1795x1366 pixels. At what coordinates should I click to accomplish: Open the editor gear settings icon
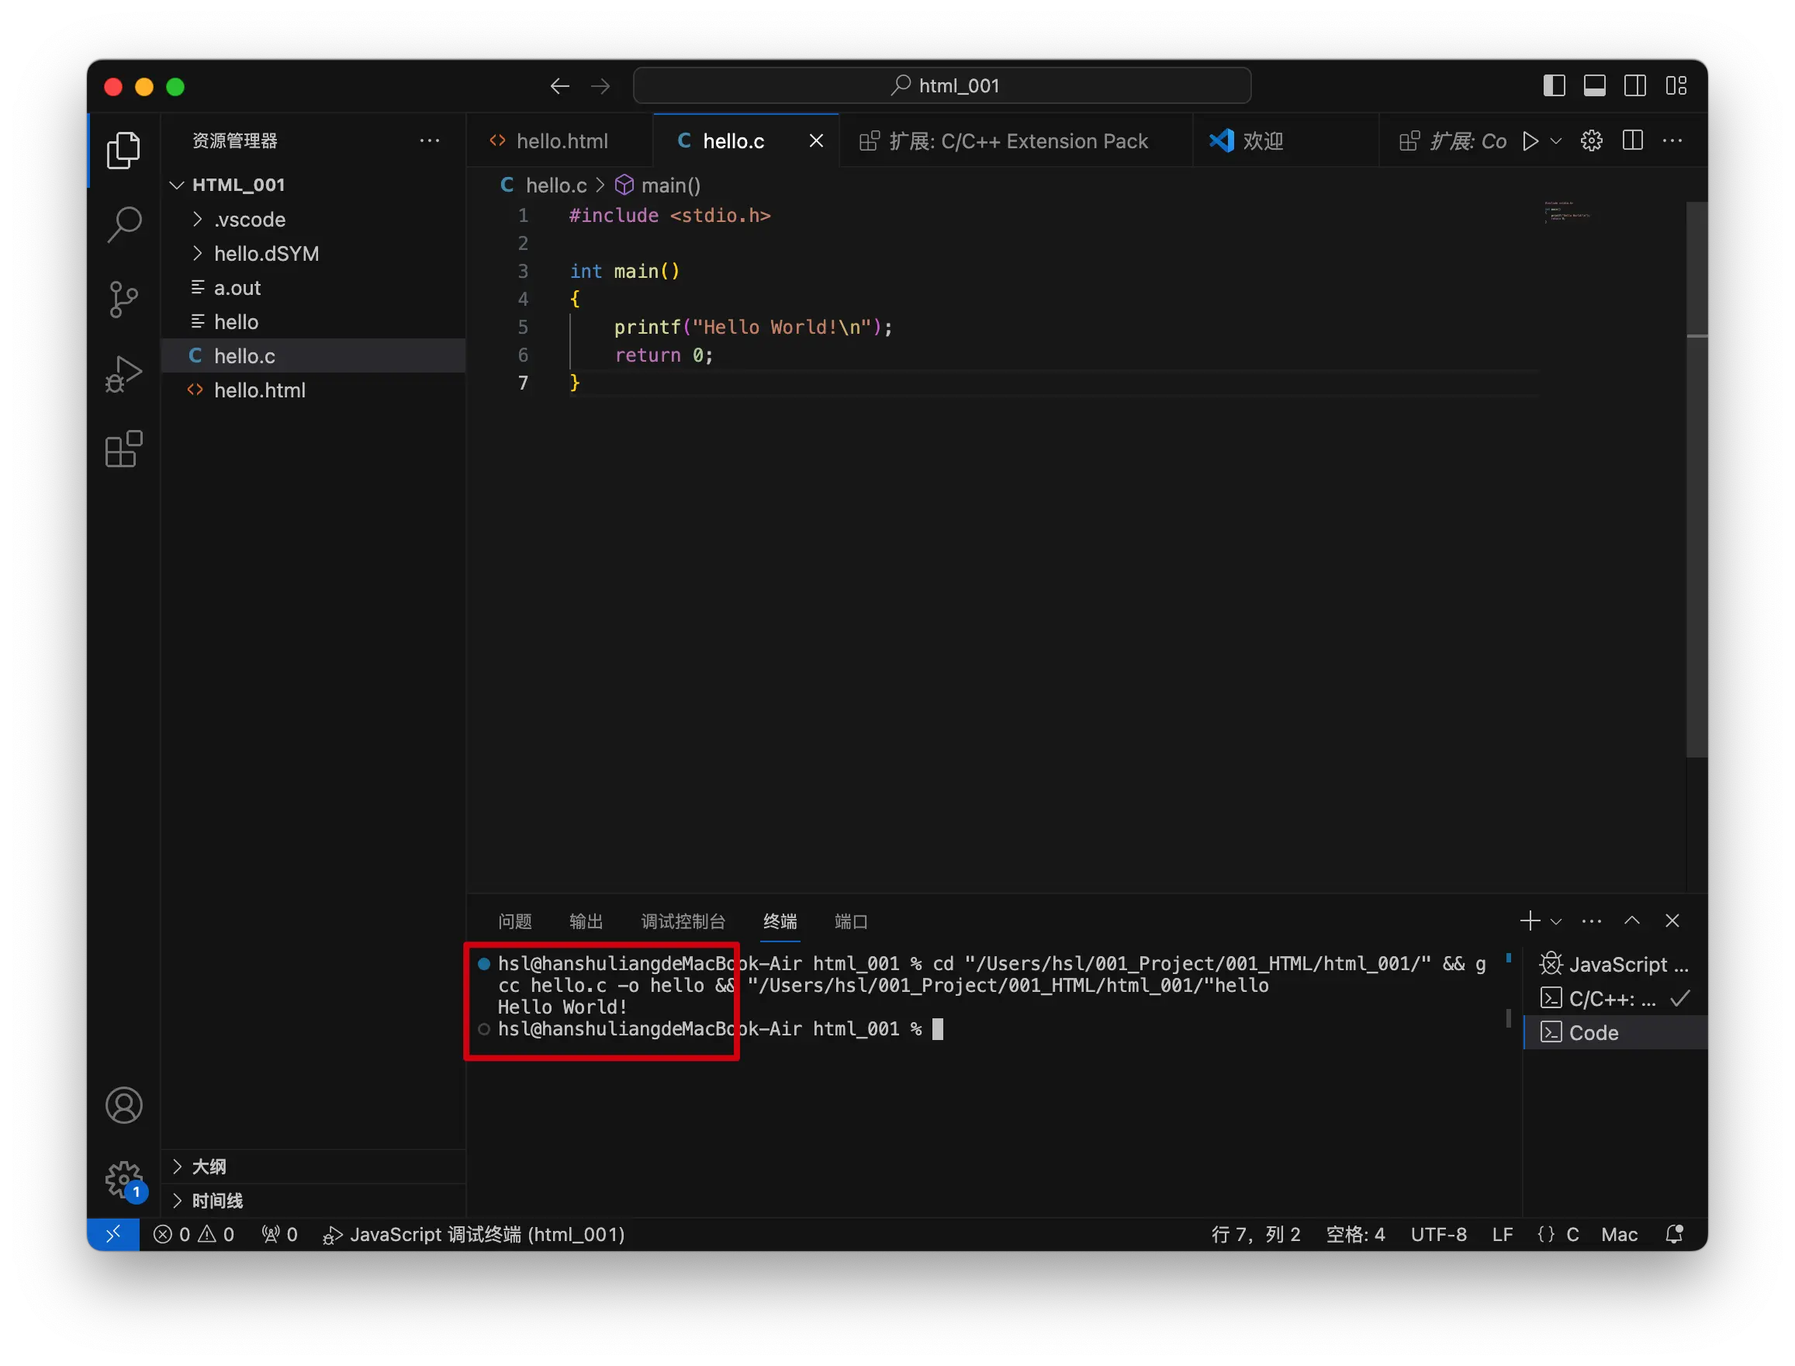coord(1592,141)
